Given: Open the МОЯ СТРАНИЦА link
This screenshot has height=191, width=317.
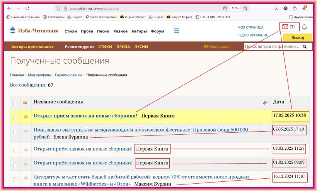Looking at the screenshot, I should click(250, 27).
